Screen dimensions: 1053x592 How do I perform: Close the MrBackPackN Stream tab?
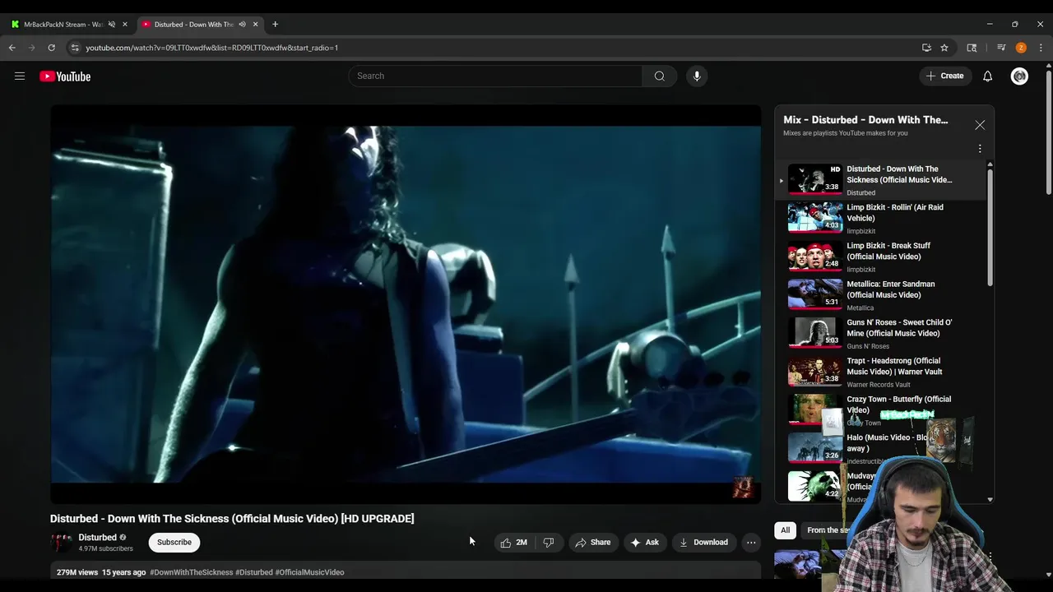point(125,25)
